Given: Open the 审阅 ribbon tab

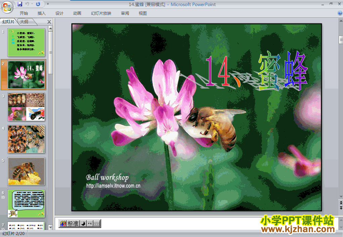Looking at the screenshot, I should [x=125, y=13].
